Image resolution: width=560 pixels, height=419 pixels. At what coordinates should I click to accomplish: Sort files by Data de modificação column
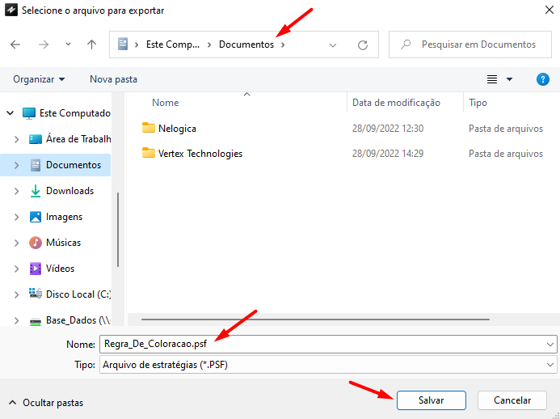396,103
